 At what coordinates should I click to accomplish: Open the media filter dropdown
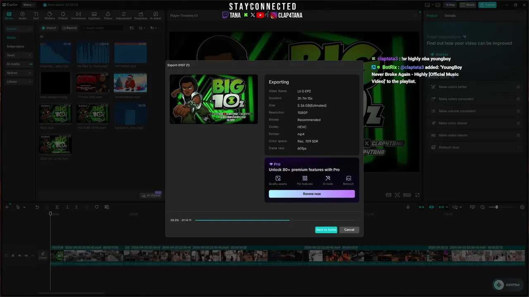pyautogui.click(x=153, y=28)
